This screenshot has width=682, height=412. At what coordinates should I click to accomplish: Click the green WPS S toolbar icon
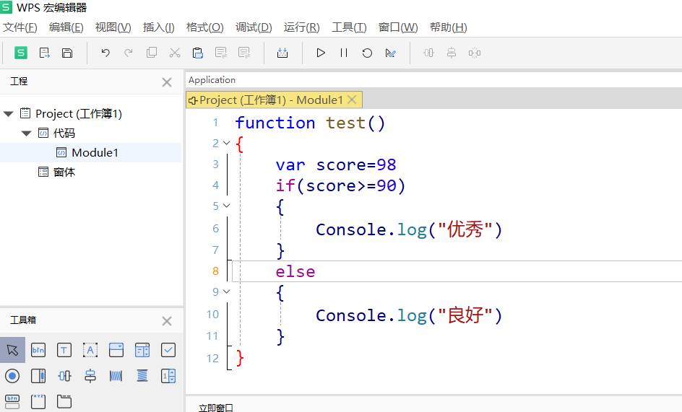(x=21, y=53)
